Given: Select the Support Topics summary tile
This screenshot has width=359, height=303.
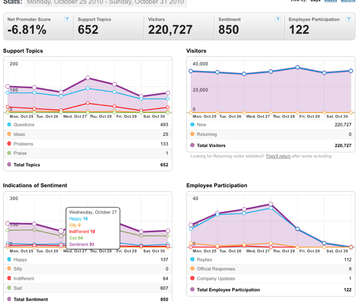Looking at the screenshot, I should [x=109, y=26].
